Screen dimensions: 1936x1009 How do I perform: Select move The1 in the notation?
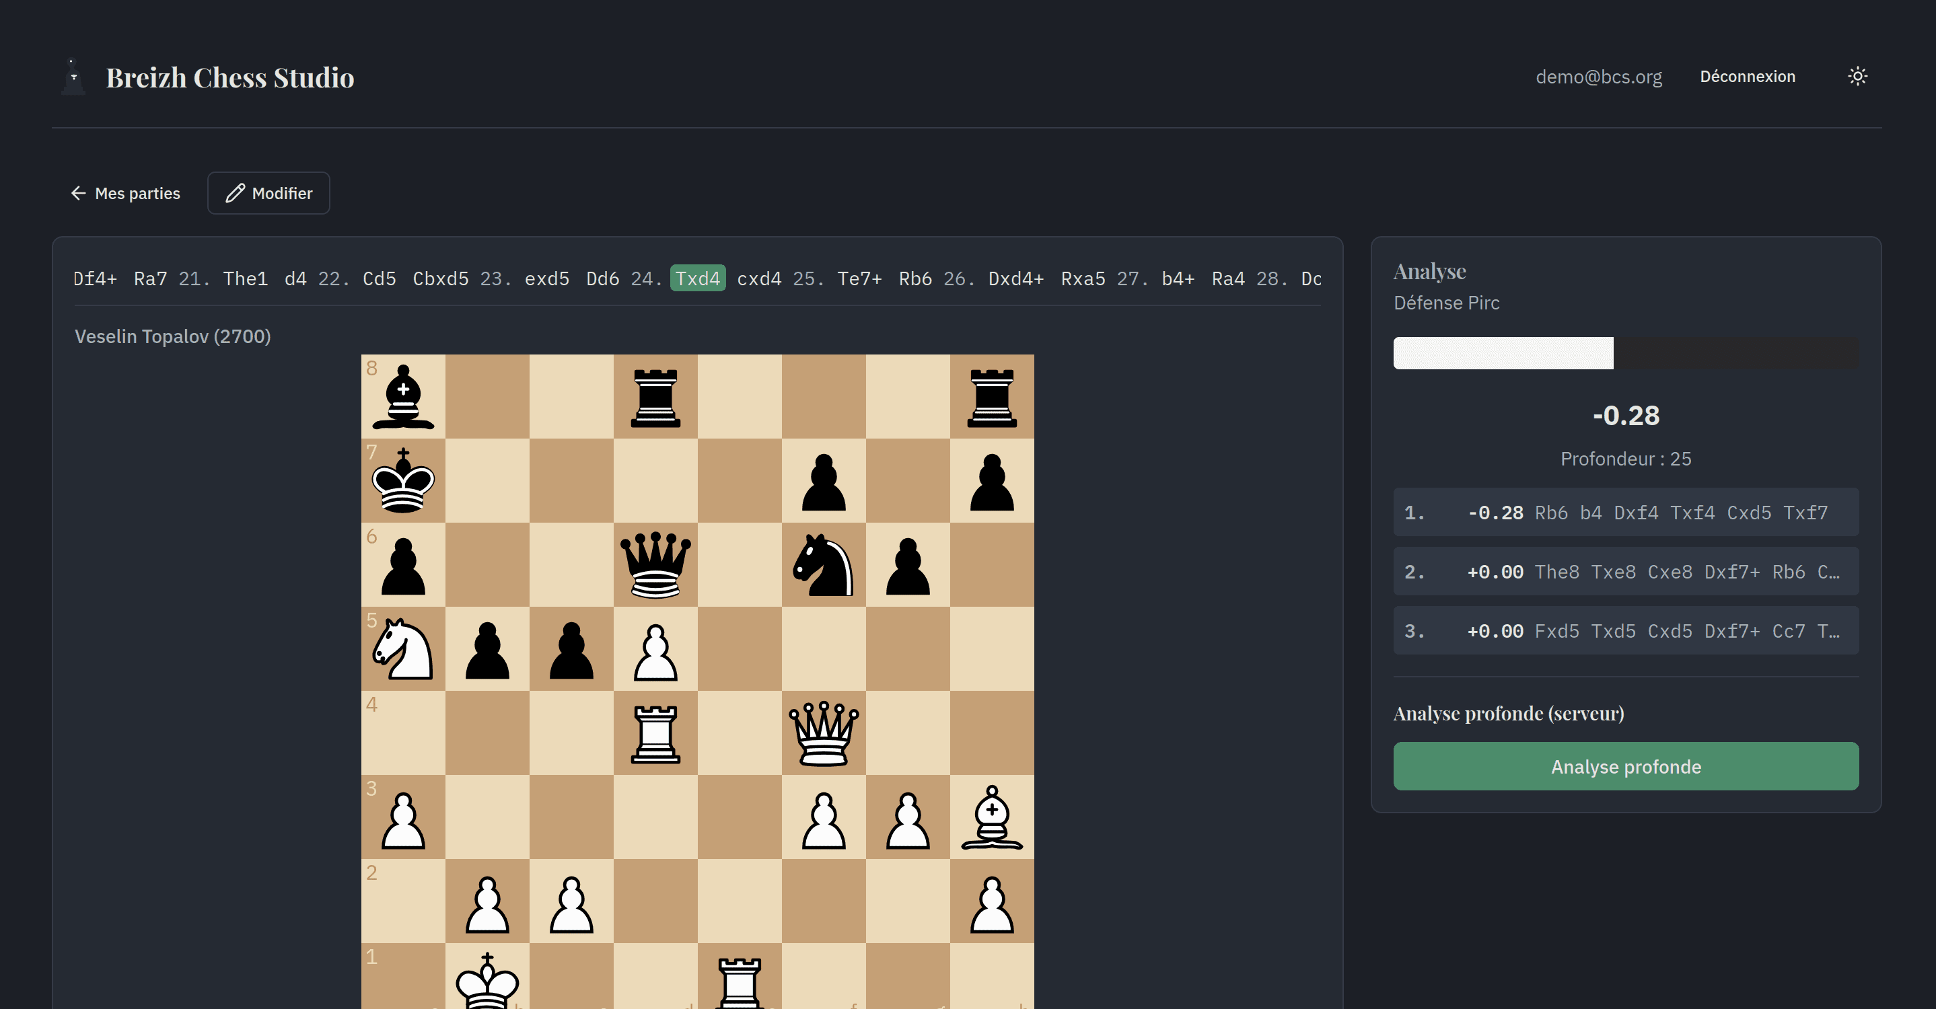point(245,278)
